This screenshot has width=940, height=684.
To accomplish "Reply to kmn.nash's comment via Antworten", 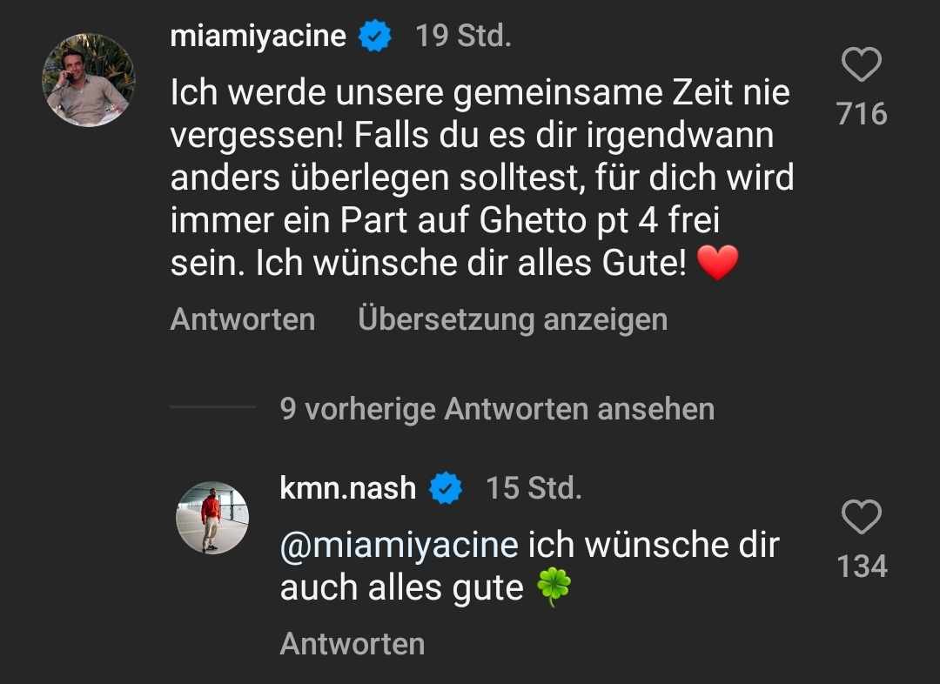I will 352,644.
